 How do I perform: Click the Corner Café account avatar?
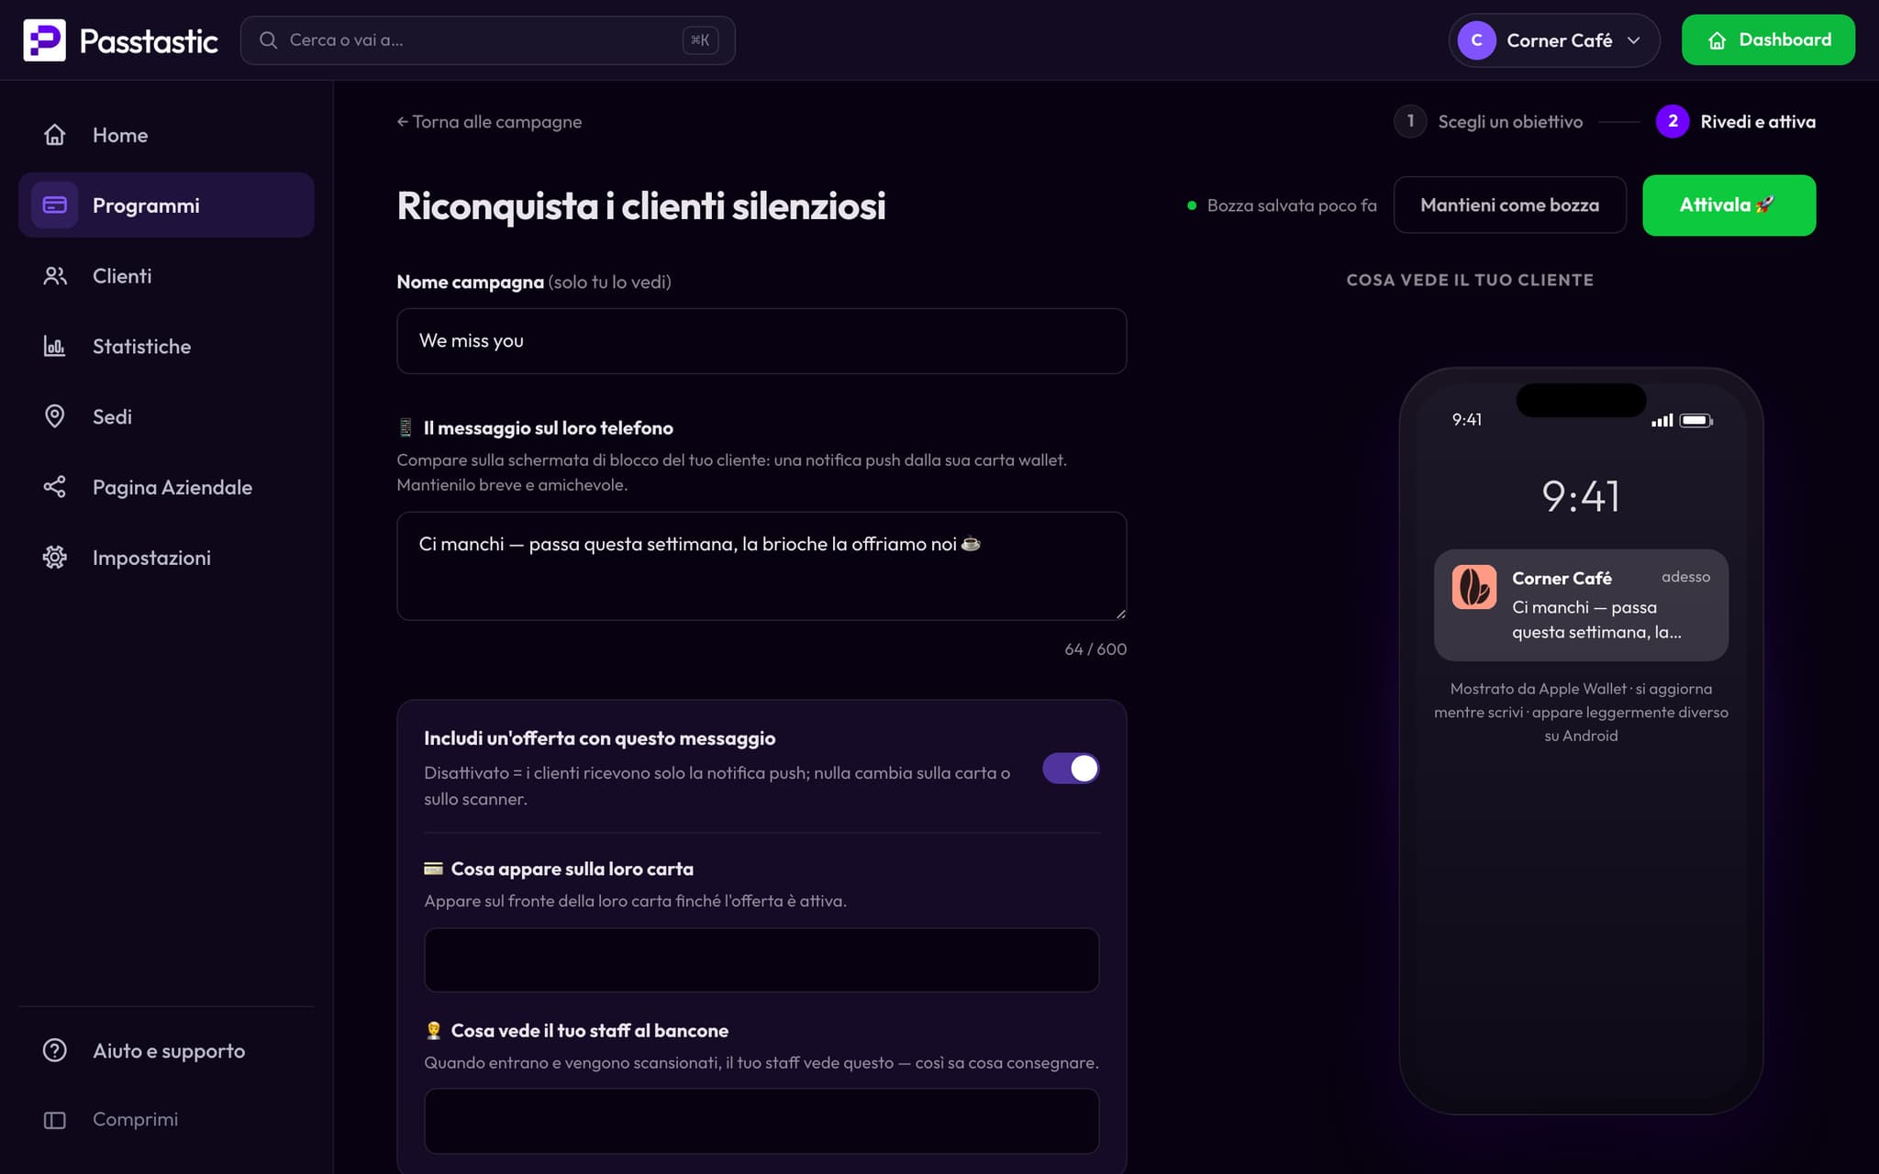pyautogui.click(x=1476, y=40)
